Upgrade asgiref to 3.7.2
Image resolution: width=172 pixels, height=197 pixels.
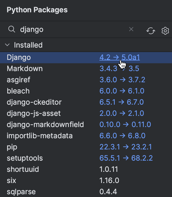(x=122, y=80)
